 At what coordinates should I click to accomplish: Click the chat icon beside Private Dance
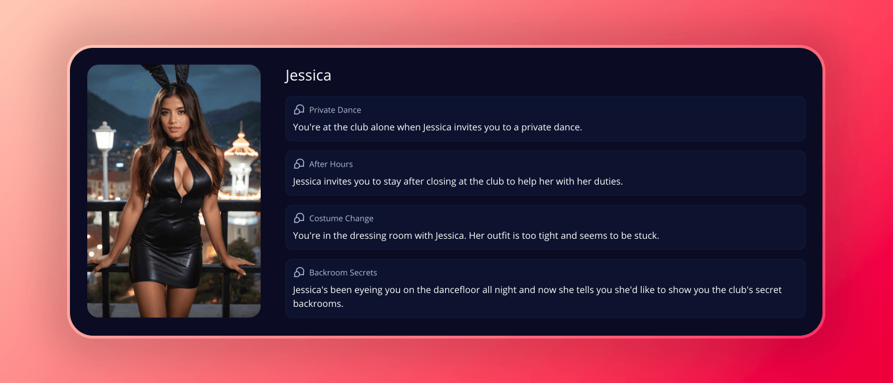click(299, 110)
